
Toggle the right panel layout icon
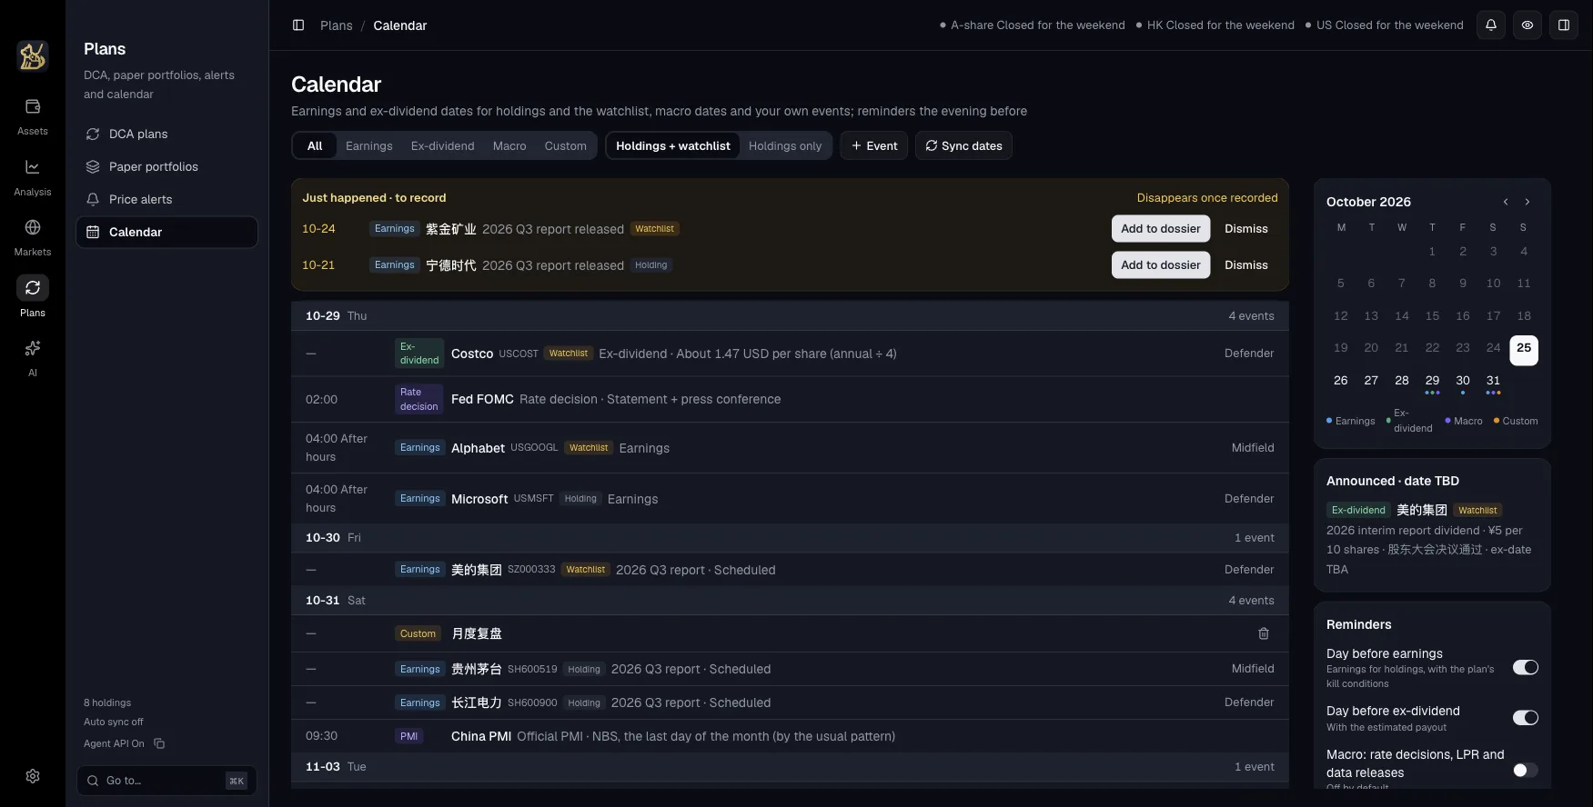tap(1564, 25)
